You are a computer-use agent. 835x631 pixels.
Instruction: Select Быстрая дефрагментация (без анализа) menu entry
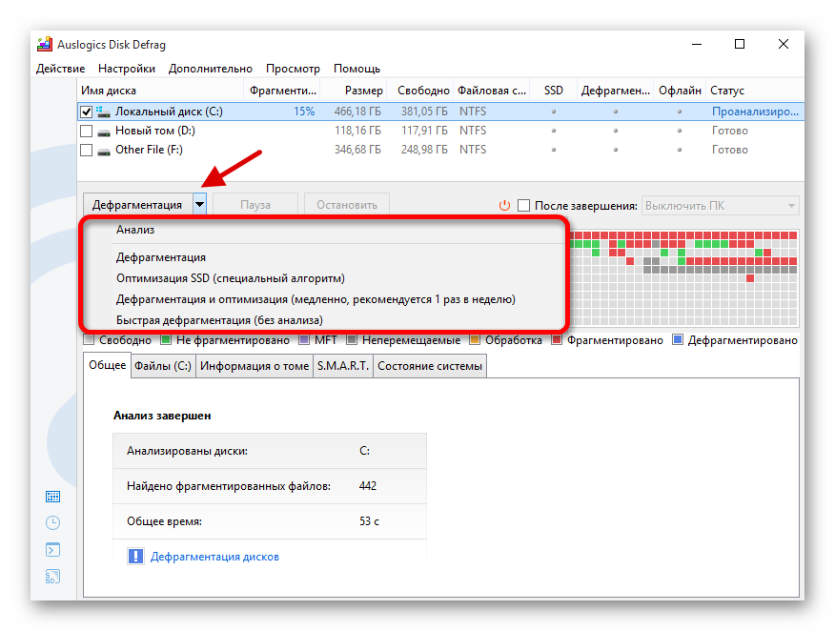tap(219, 320)
